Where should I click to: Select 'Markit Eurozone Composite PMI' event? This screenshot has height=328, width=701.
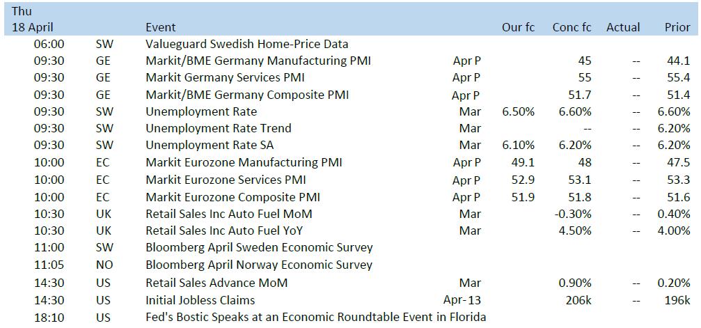coord(233,197)
